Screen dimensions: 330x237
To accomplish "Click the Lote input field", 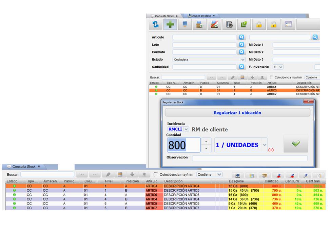I will 205,45.
